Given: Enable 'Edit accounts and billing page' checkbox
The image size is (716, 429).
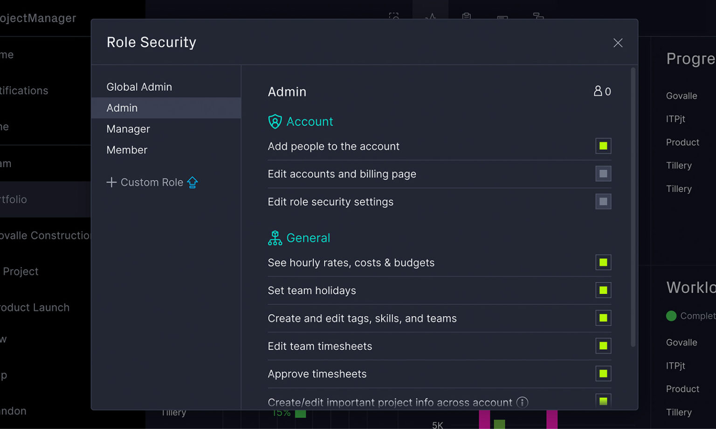Looking at the screenshot, I should (x=603, y=174).
